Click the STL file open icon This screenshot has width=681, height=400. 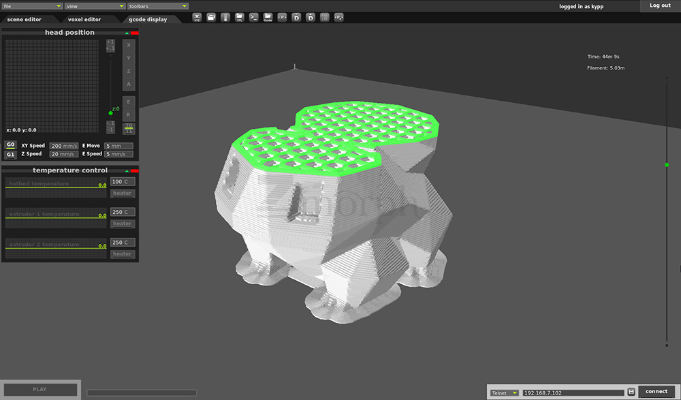click(240, 17)
